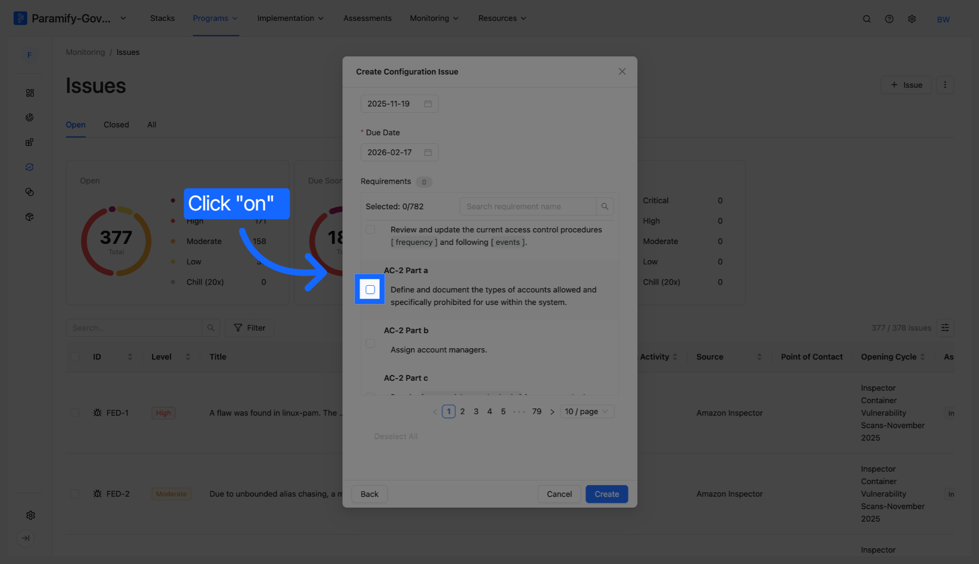Screen dimensions: 979x564
Task: Click the 377 Total donut chart
Action: 116,241
